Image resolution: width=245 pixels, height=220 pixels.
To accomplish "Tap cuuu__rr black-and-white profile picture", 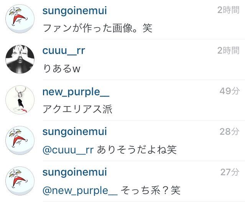I will click(20, 59).
